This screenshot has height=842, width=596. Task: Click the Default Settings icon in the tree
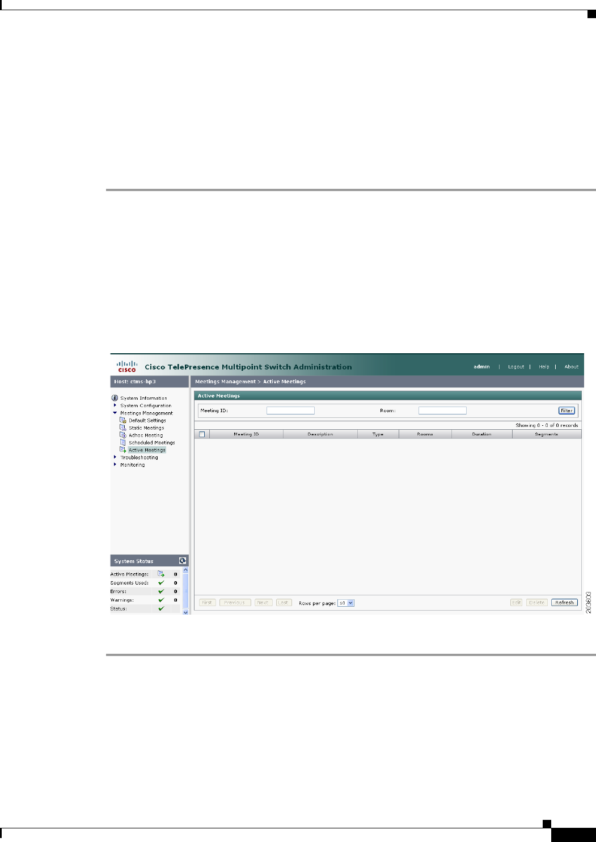[123, 421]
